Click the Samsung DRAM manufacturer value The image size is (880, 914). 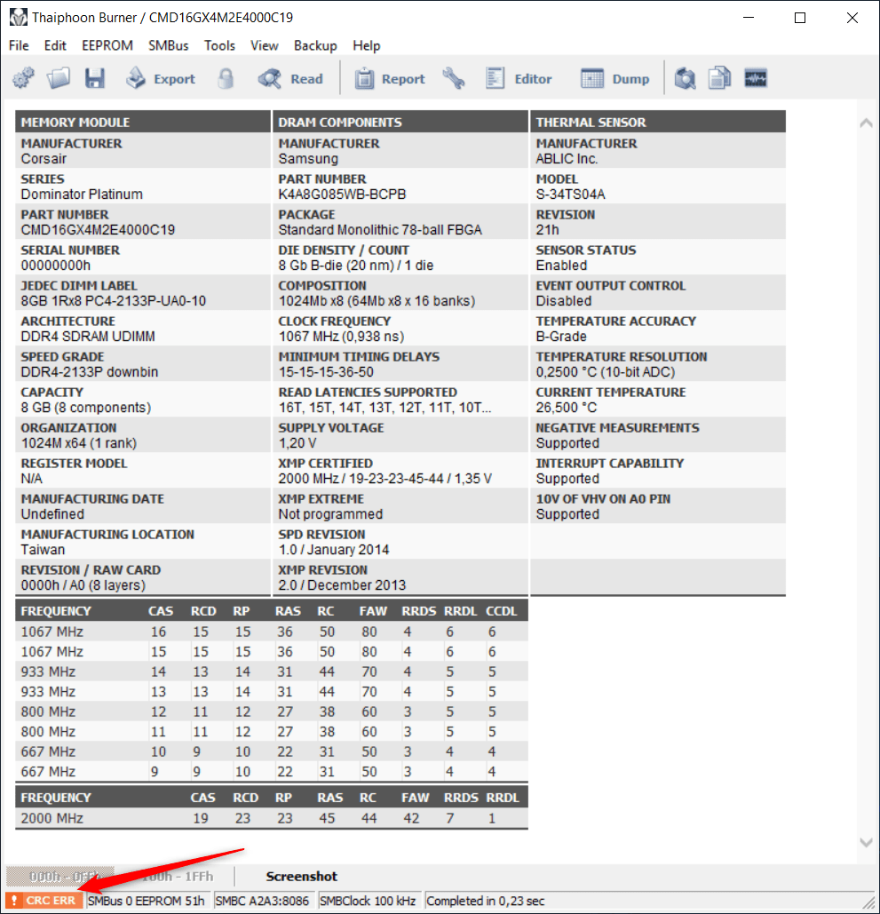[x=308, y=158]
